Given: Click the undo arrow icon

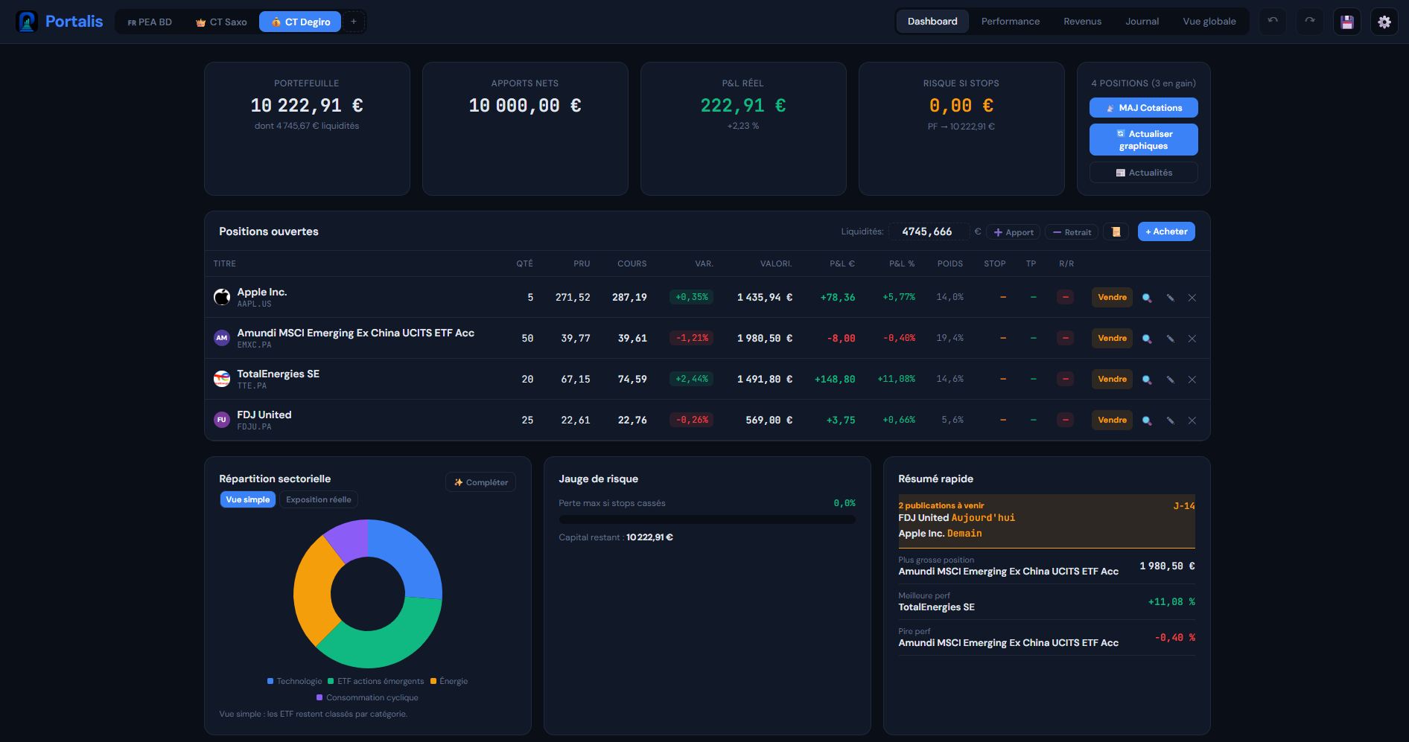Looking at the screenshot, I should click(1273, 22).
